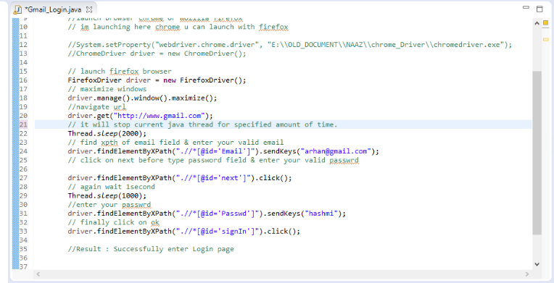Click the XPath string containing 'next'
Image resolution: width=554 pixels, height=283 pixels.
pyautogui.click(x=214, y=178)
